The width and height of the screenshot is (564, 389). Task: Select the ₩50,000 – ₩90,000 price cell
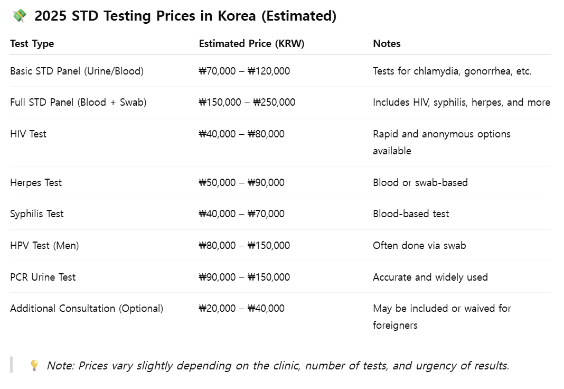242,182
